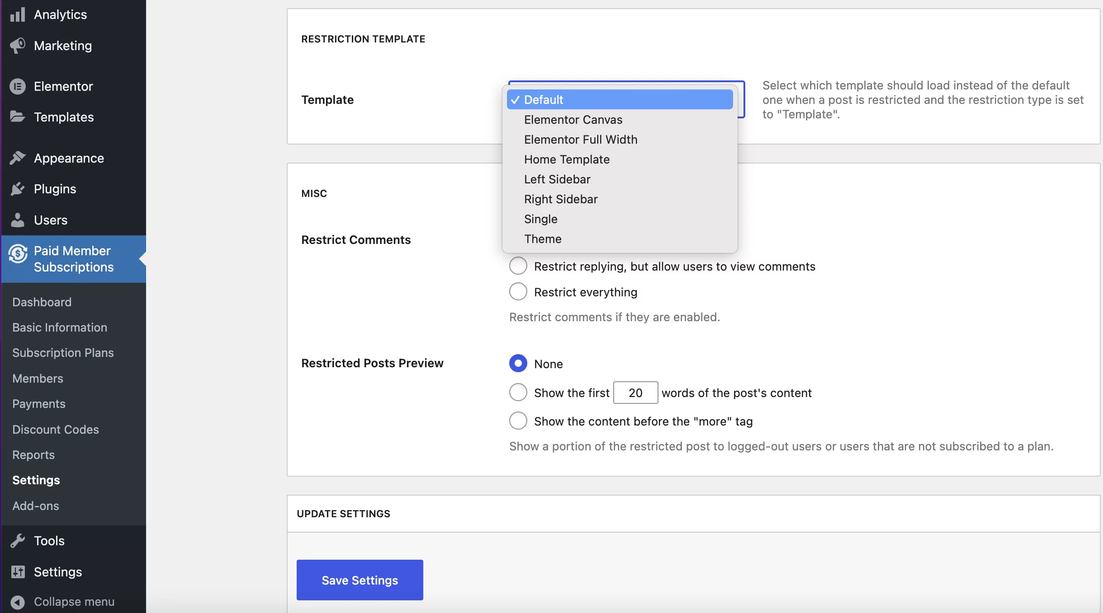Open the Payments submenu
The height and width of the screenshot is (613, 1103).
coord(39,403)
